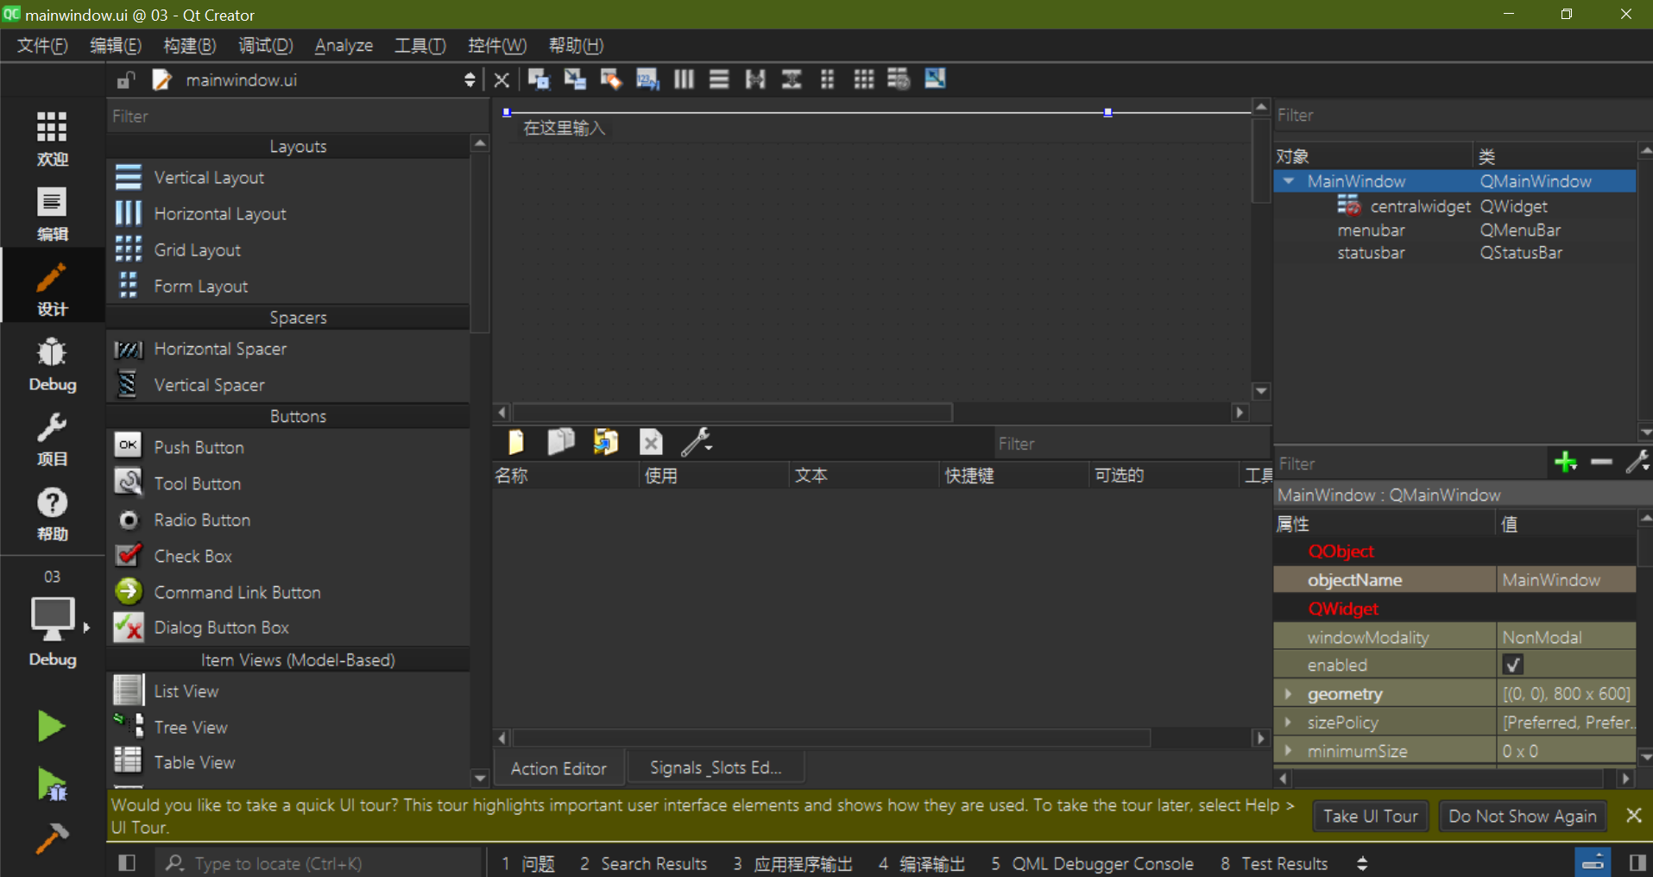Image resolution: width=1653 pixels, height=877 pixels.
Task: Open the 文件(F) menu
Action: coord(42,46)
